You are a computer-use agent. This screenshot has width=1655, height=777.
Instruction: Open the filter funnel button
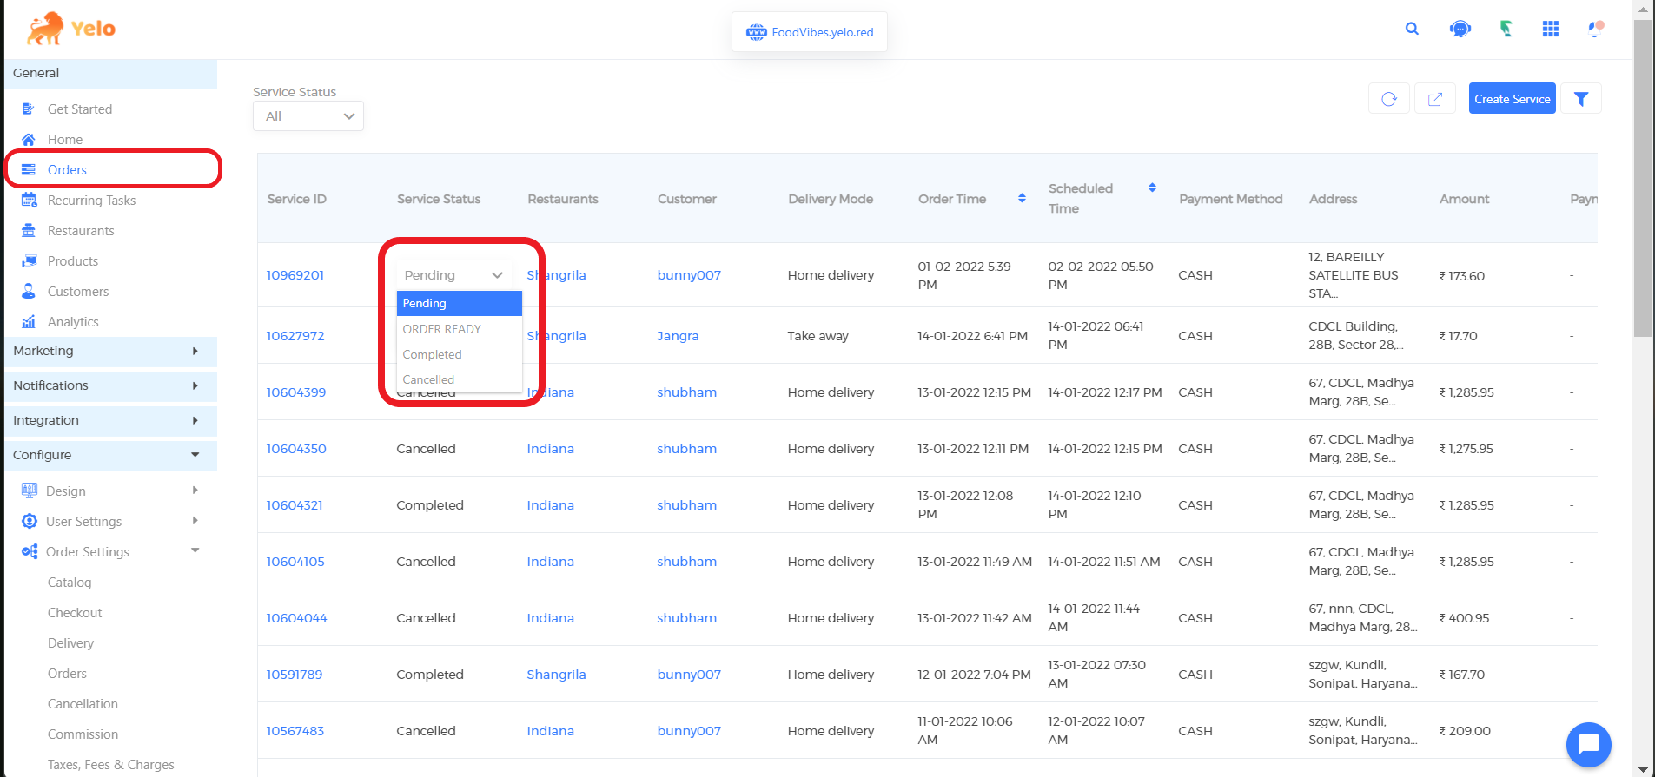point(1580,99)
